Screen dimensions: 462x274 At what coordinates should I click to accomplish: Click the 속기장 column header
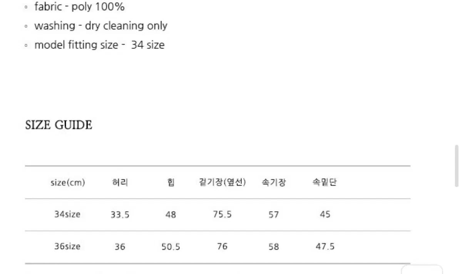(274, 182)
